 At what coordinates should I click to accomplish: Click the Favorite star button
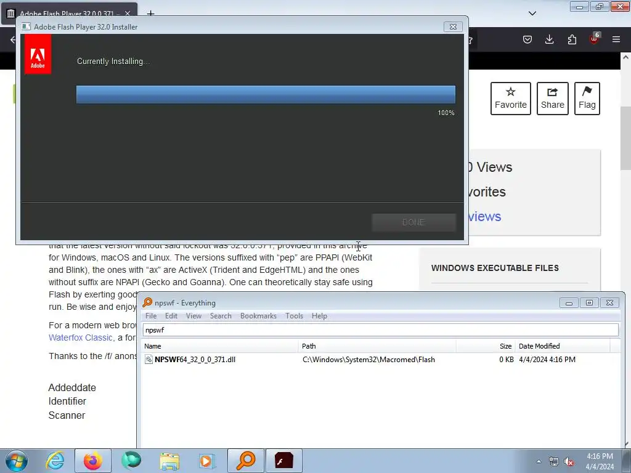coord(511,99)
